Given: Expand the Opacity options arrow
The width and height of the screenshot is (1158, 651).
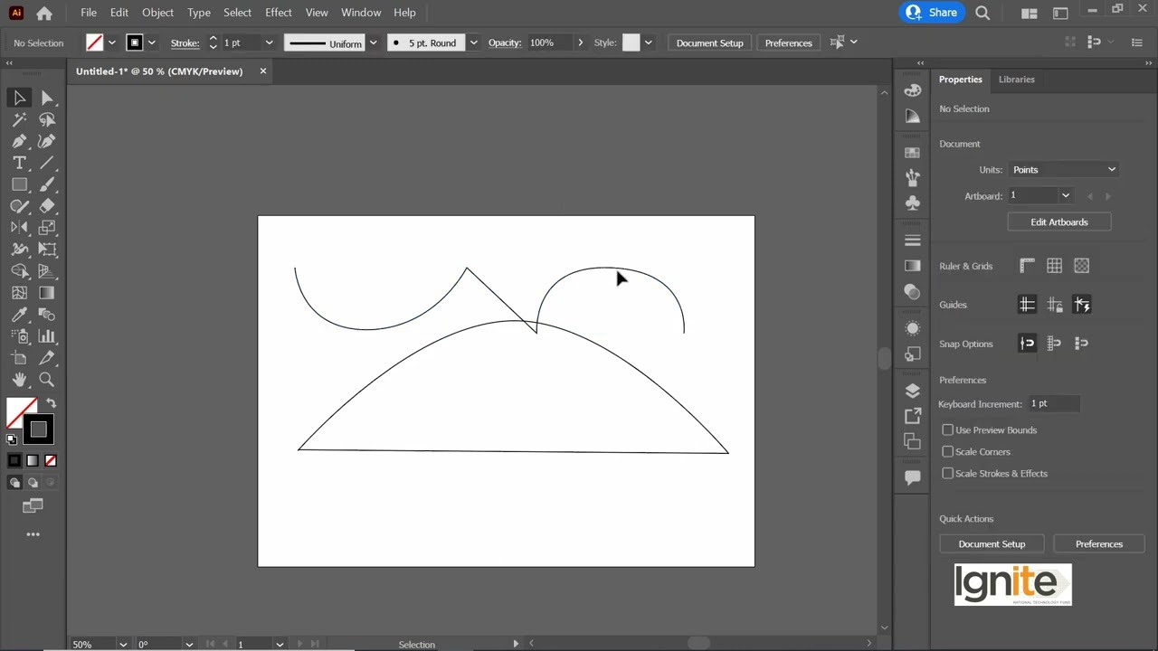Looking at the screenshot, I should tap(580, 42).
